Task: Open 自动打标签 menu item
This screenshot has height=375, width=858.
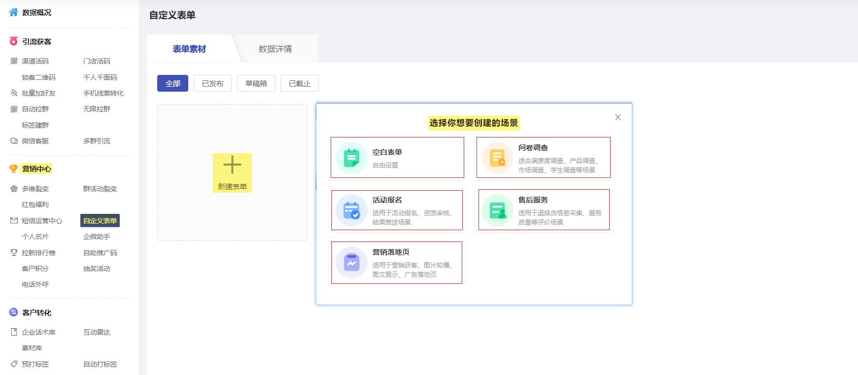Action: [x=100, y=364]
